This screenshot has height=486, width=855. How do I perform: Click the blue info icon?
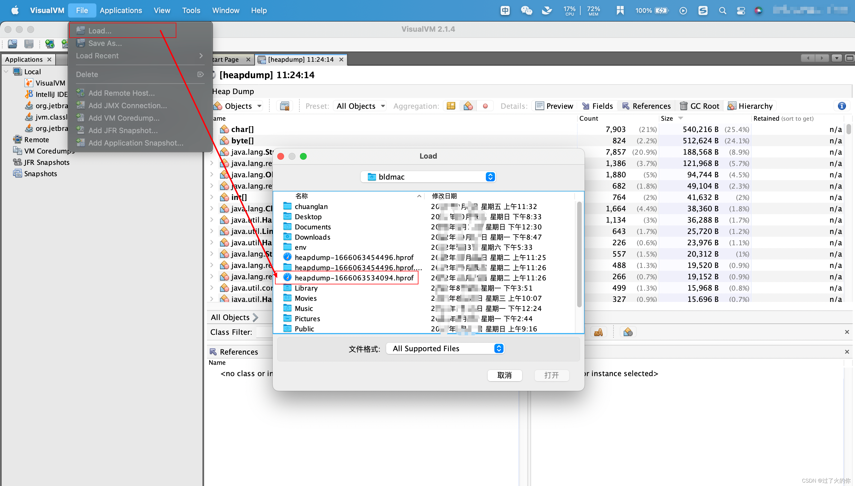point(842,106)
